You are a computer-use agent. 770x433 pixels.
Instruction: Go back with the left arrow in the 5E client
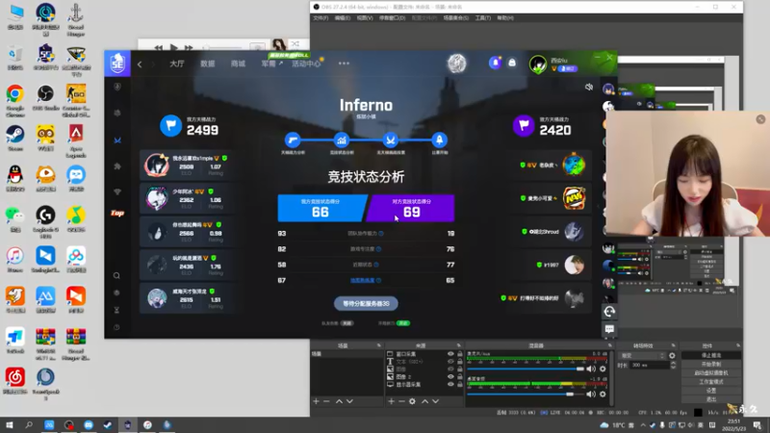[140, 64]
